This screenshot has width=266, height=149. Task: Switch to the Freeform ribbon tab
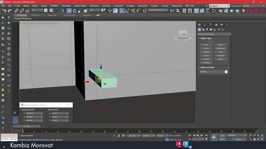coord(36,15)
